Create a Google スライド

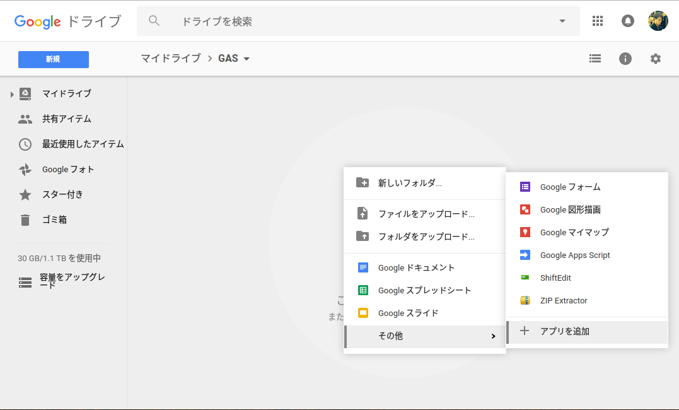coord(424,313)
